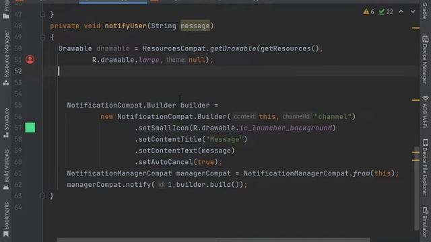Click the getDrawable method call
This screenshot has width=431, height=242.
click(x=233, y=48)
